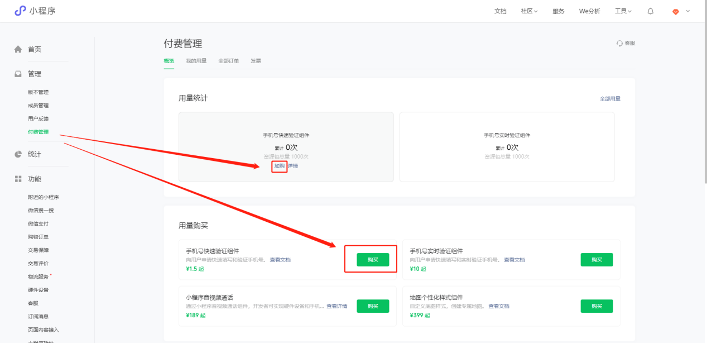This screenshot has width=707, height=343.
Task: Click the 管理 inbox icon
Action: point(18,74)
